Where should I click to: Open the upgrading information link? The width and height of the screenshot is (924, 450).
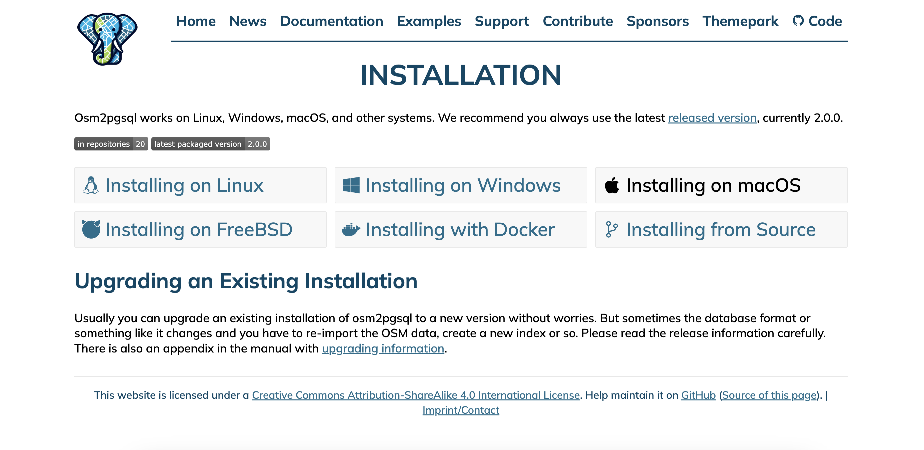(x=383, y=348)
